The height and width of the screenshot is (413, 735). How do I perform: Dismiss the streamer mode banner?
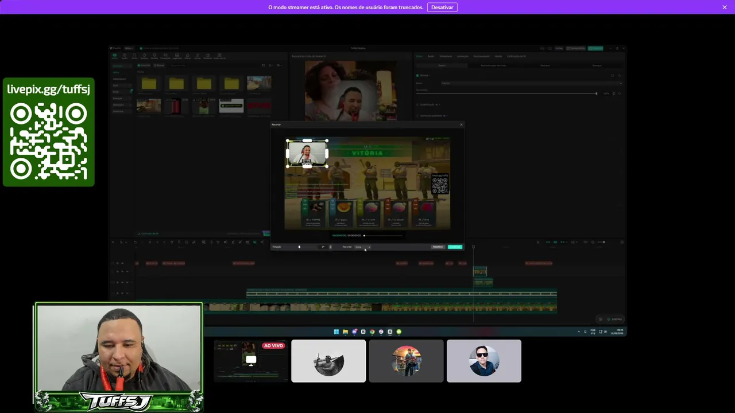click(725, 7)
